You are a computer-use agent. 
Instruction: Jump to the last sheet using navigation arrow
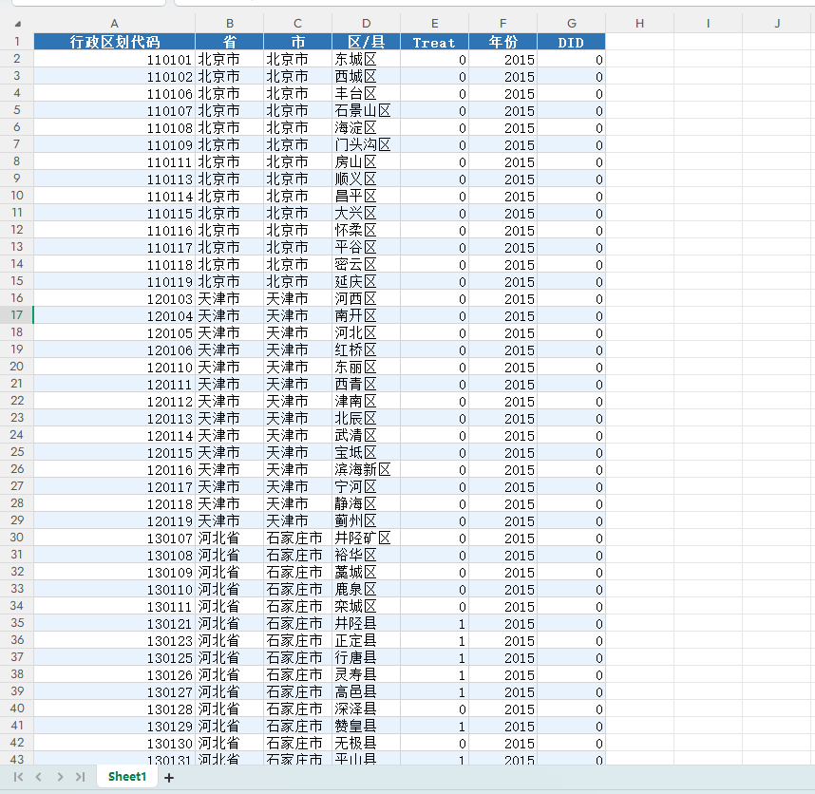[x=81, y=777]
